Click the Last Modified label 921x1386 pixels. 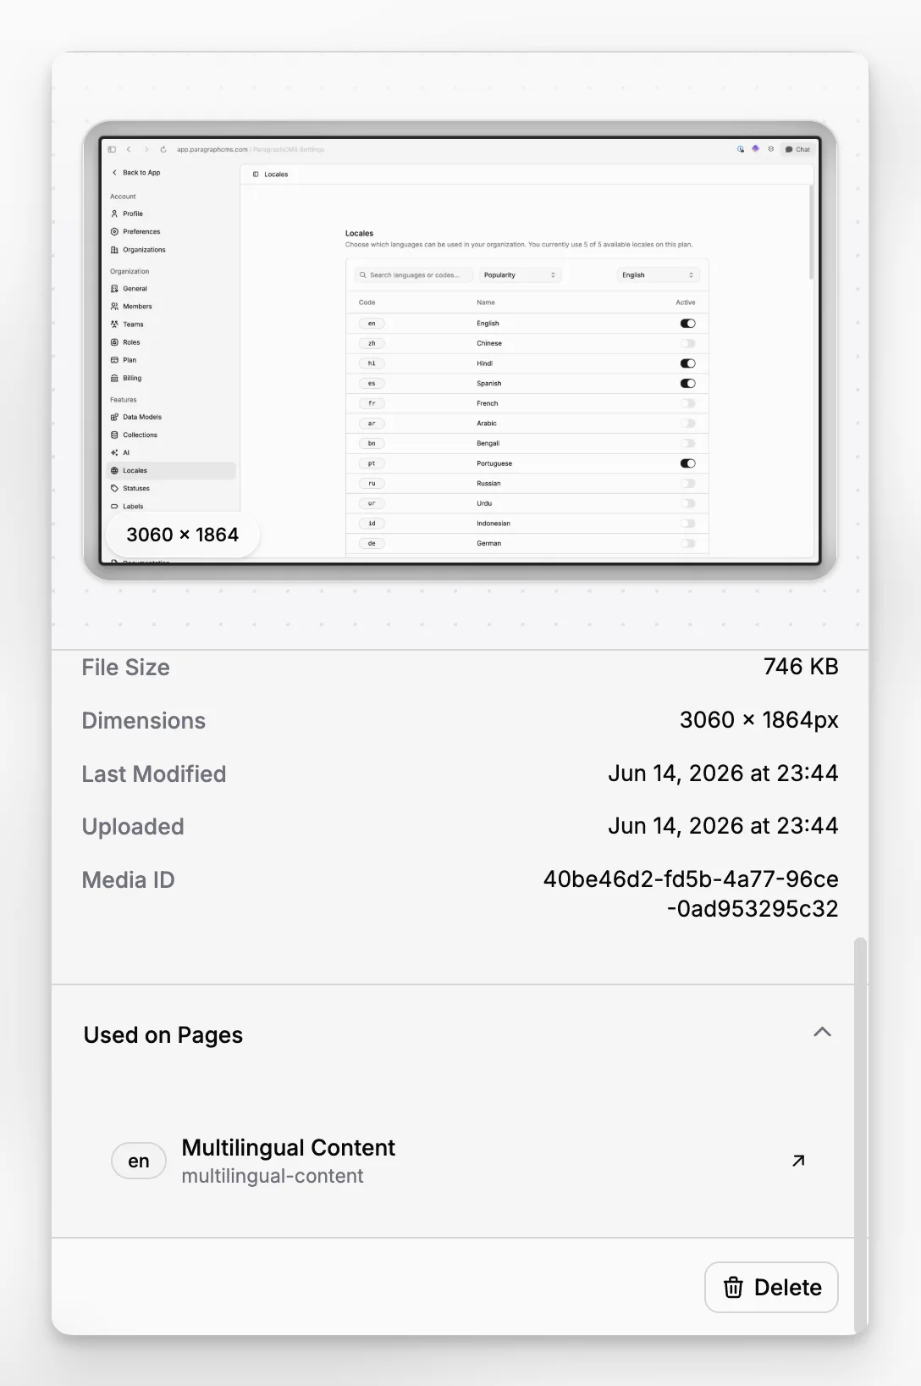(154, 774)
